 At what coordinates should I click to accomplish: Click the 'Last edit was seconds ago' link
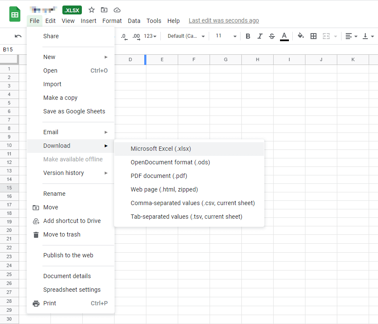tap(224, 20)
